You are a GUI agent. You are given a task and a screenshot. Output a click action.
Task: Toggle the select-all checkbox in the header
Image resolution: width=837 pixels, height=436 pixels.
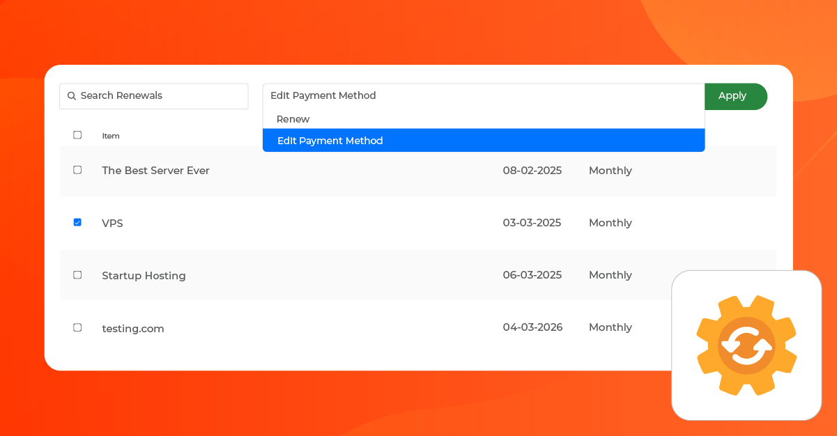pos(77,134)
